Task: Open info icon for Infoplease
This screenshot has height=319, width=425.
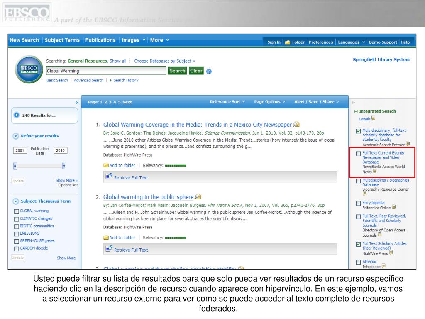Action: (x=383, y=266)
